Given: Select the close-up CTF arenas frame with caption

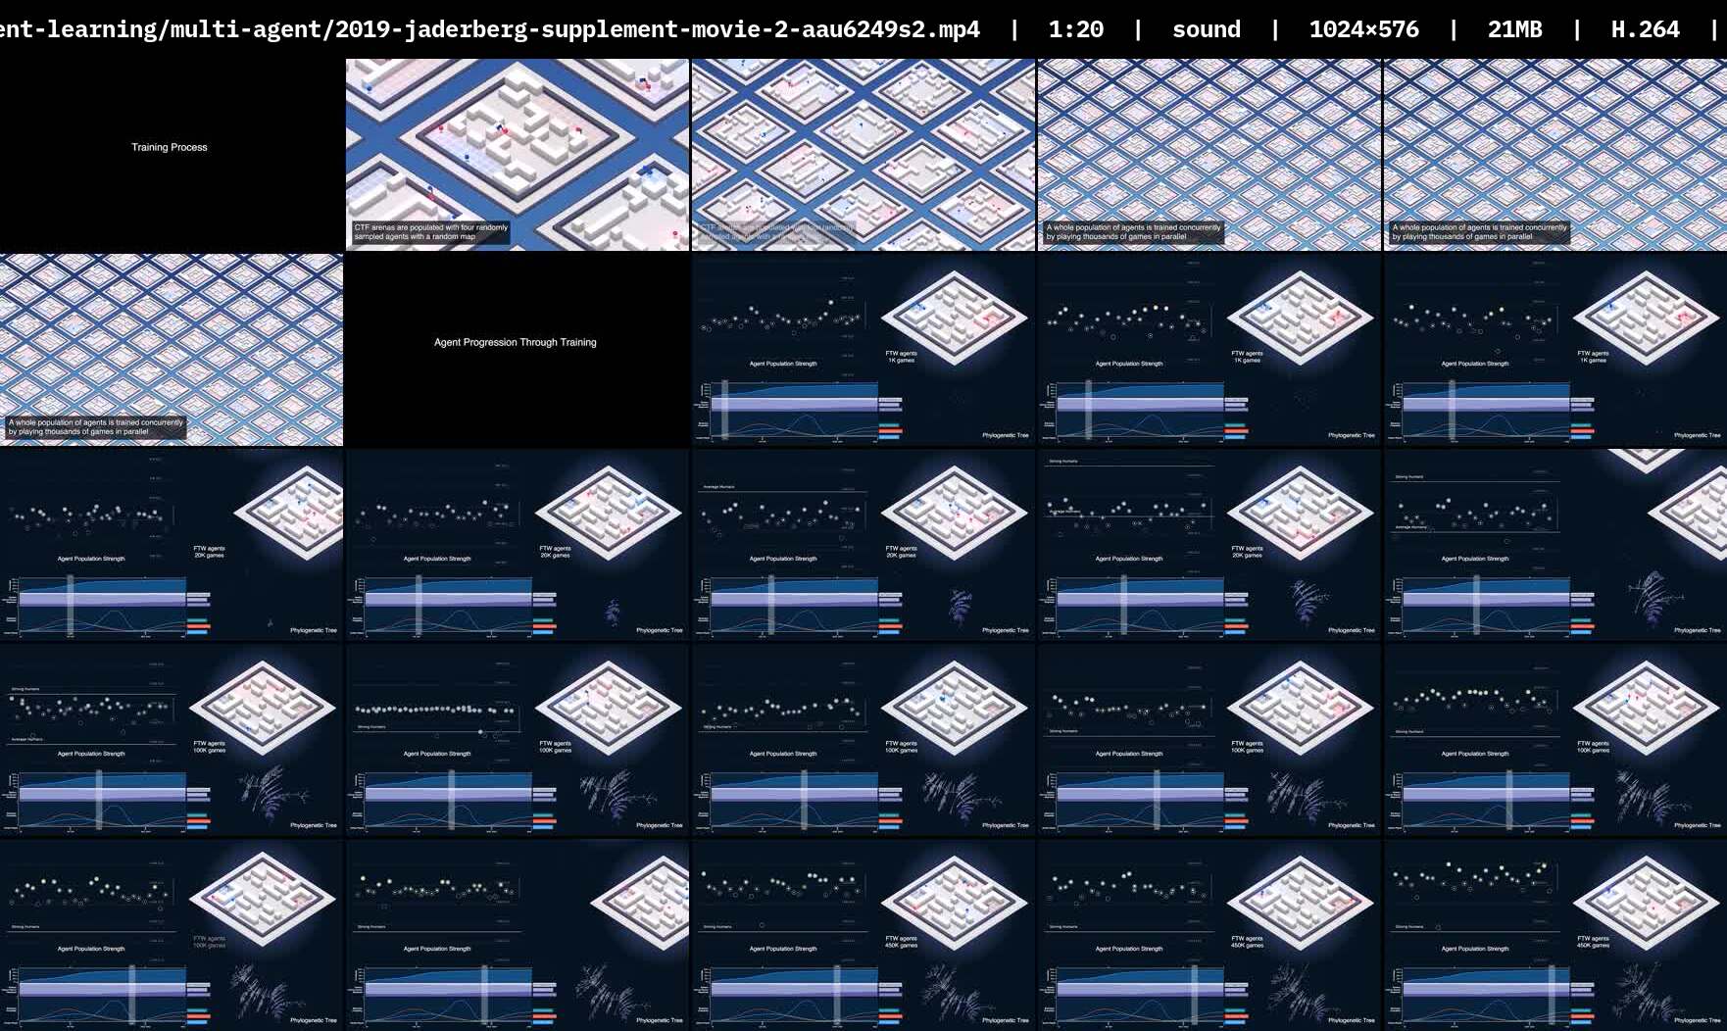Looking at the screenshot, I should coord(517,154).
